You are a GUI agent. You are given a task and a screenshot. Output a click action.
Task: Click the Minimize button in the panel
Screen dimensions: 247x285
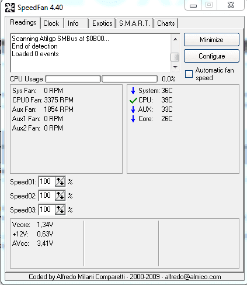(211, 40)
